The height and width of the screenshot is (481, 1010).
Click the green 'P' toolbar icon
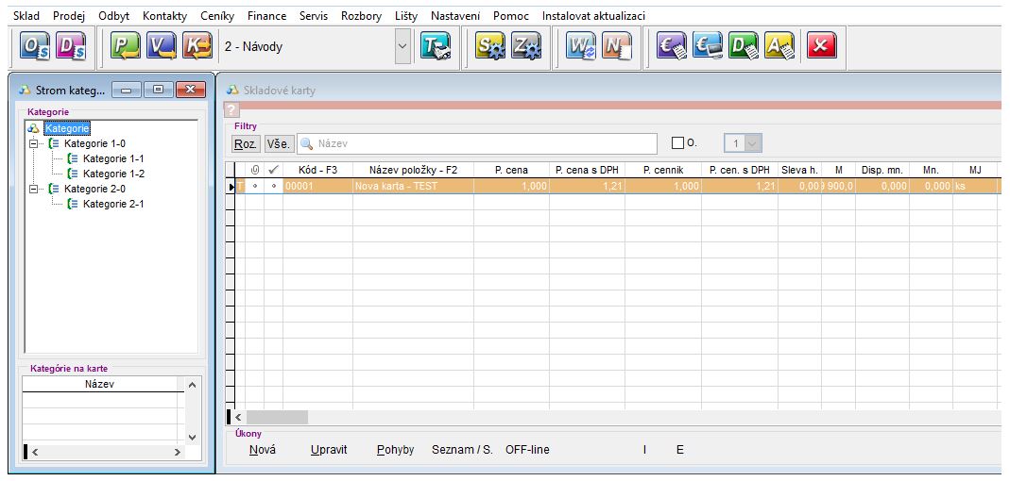click(x=124, y=46)
